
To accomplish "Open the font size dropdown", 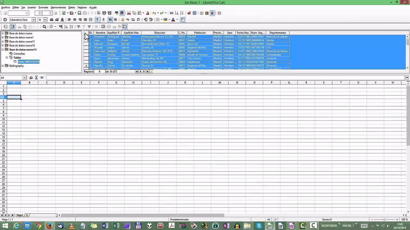I will pyautogui.click(x=45, y=20).
